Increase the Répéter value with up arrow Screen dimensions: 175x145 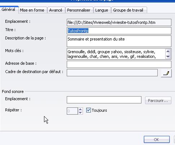80,109
